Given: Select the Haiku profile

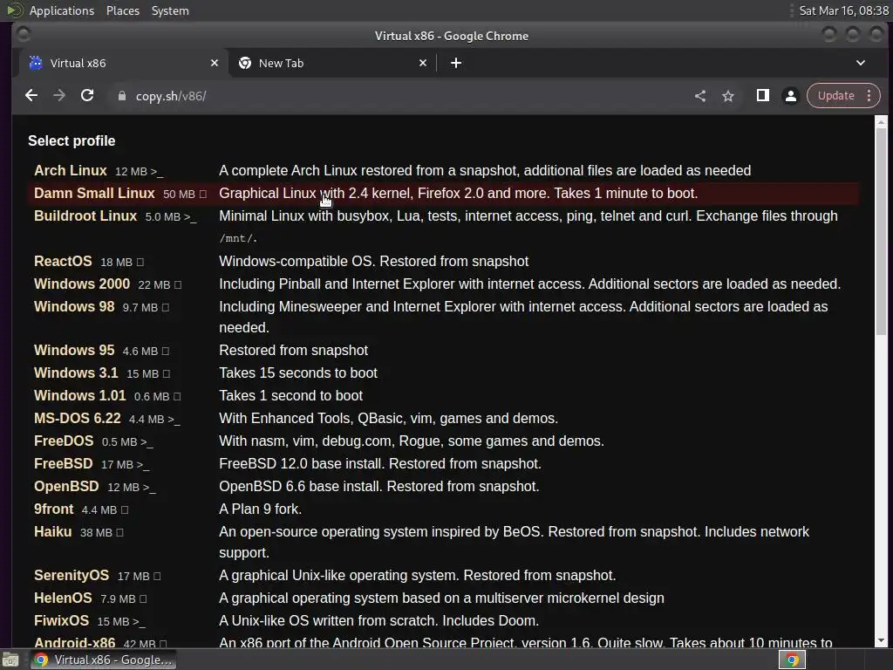Looking at the screenshot, I should (53, 531).
